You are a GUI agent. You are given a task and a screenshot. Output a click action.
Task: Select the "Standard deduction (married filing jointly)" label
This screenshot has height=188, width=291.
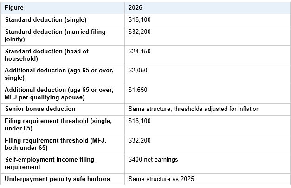pos(55,35)
